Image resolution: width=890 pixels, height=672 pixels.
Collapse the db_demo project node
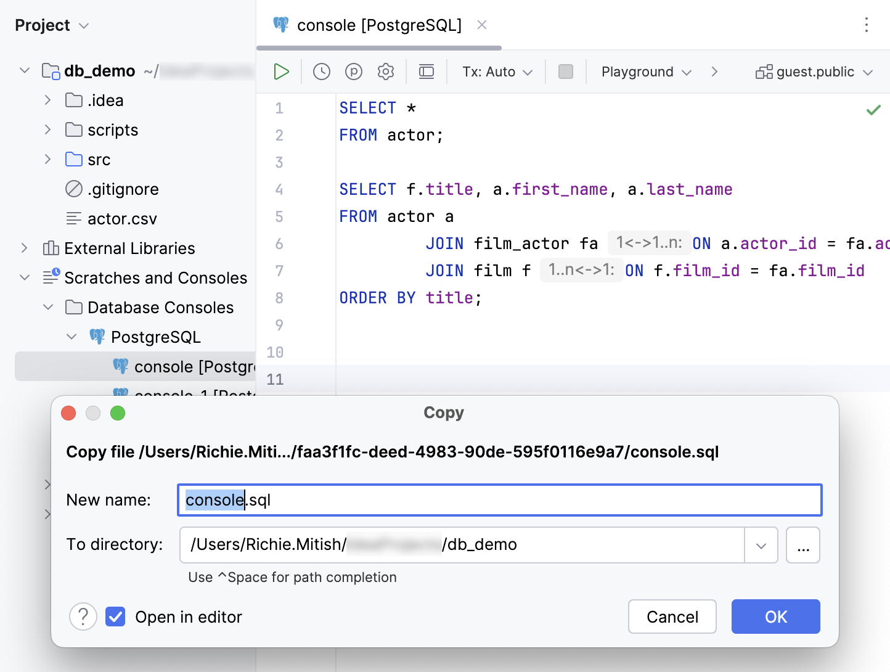coord(24,70)
